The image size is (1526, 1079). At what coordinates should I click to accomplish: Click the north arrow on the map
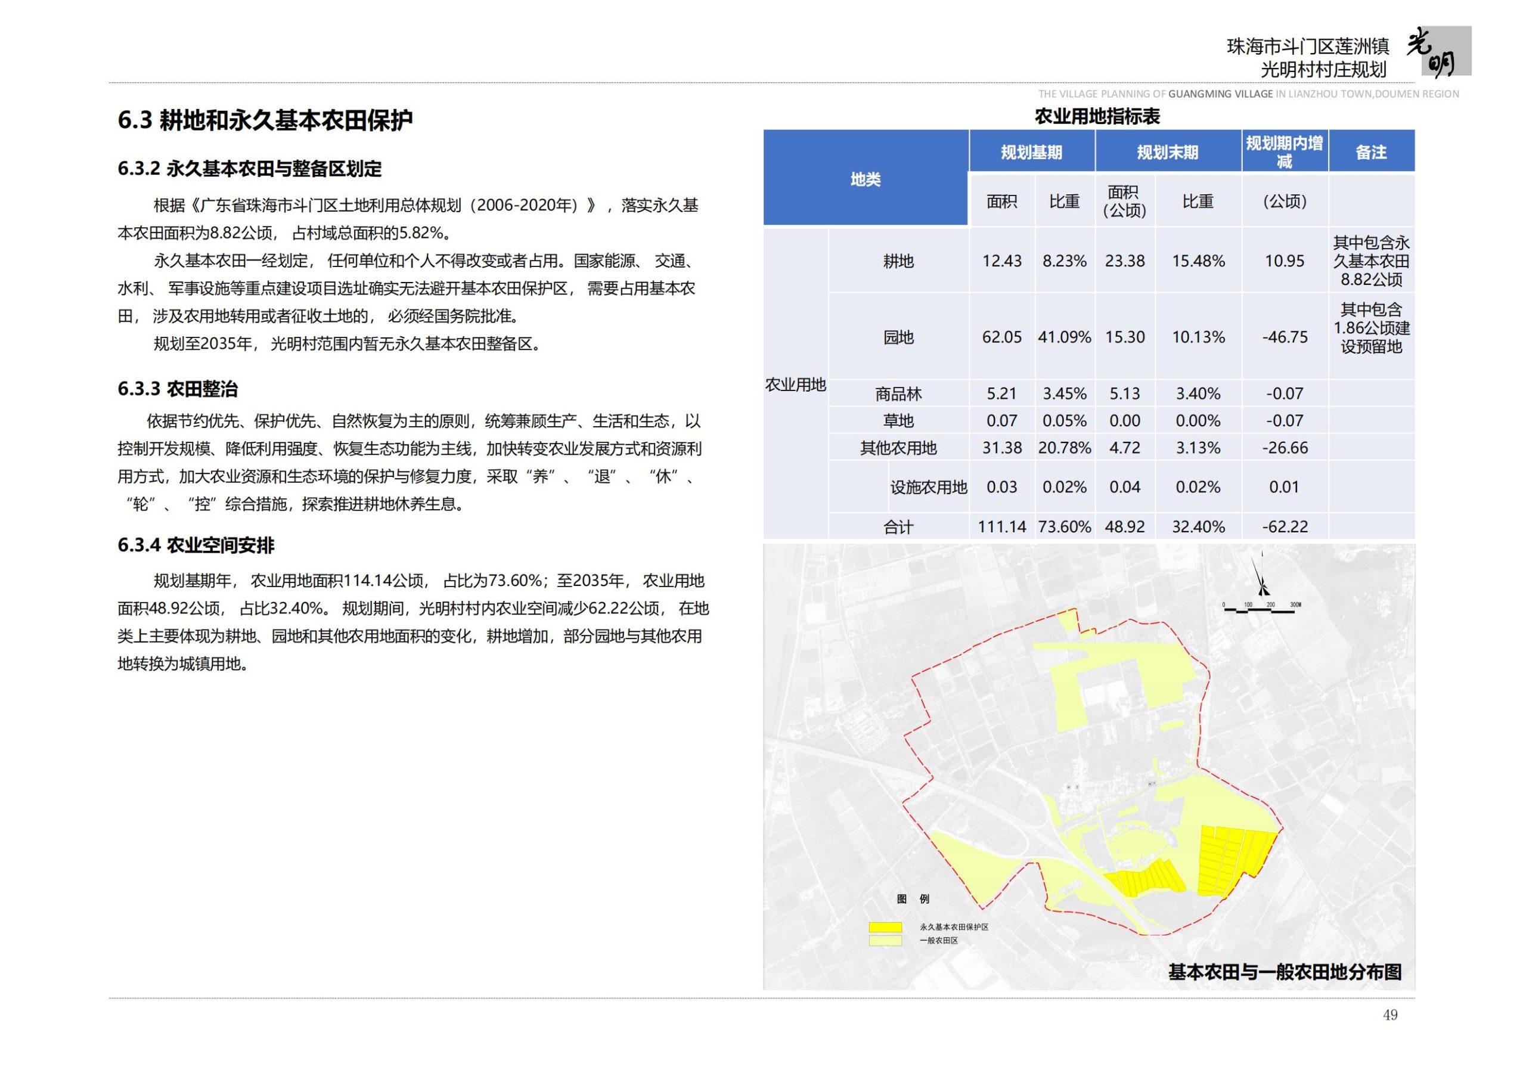tap(1260, 573)
